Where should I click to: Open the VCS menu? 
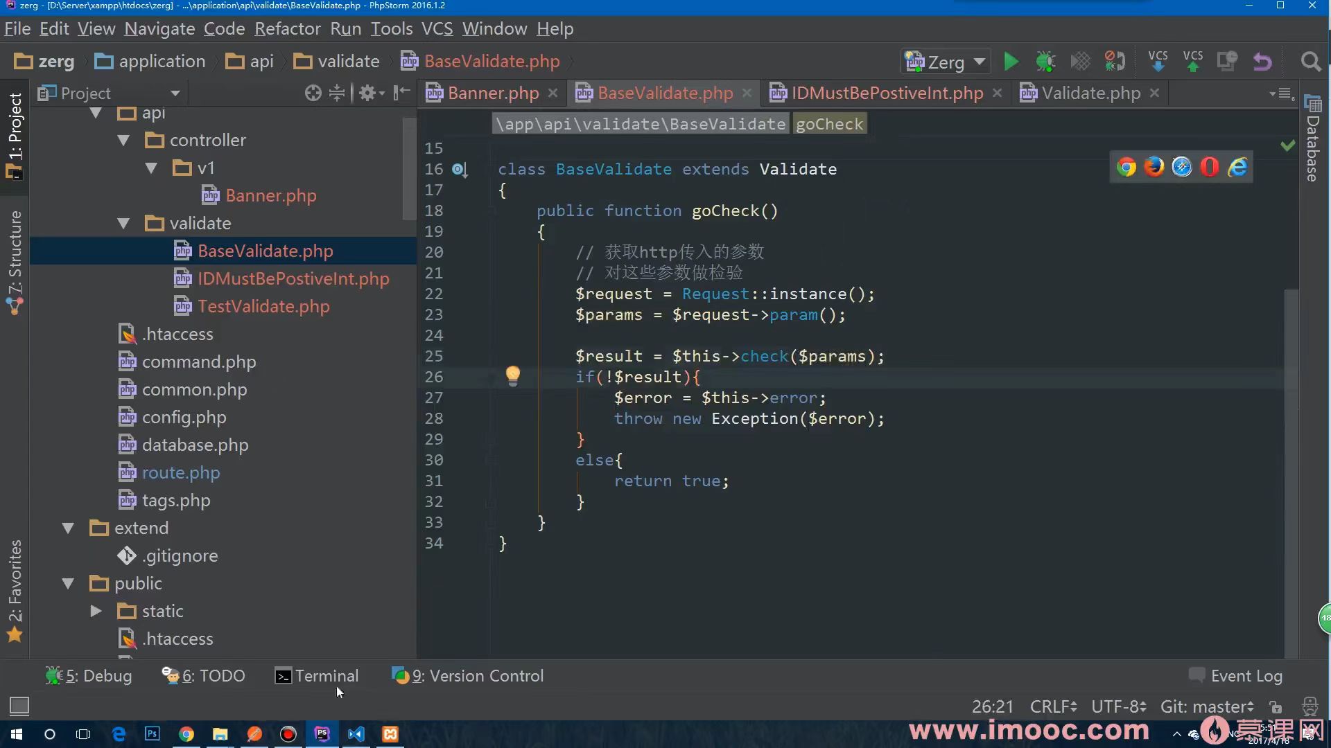[437, 28]
